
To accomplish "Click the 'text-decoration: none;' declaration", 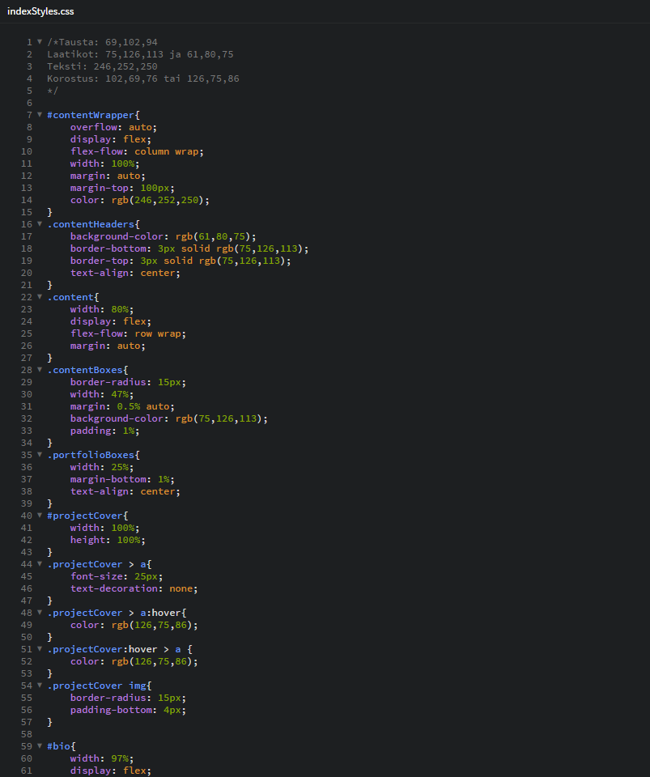I will (x=134, y=588).
